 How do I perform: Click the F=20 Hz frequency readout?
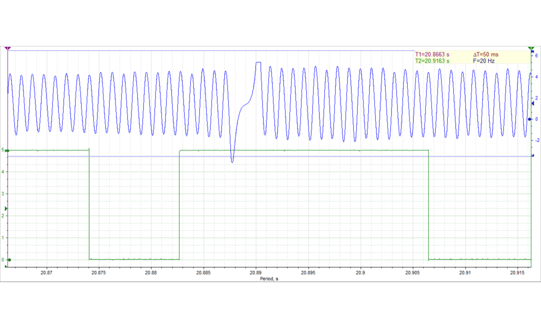tap(484, 61)
